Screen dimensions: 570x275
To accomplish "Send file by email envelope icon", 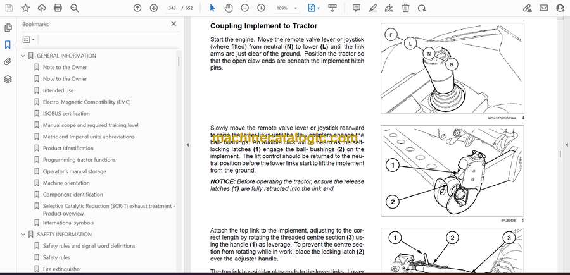I will click(544, 8).
